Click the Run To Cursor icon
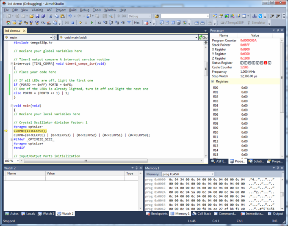 coord(123,22)
